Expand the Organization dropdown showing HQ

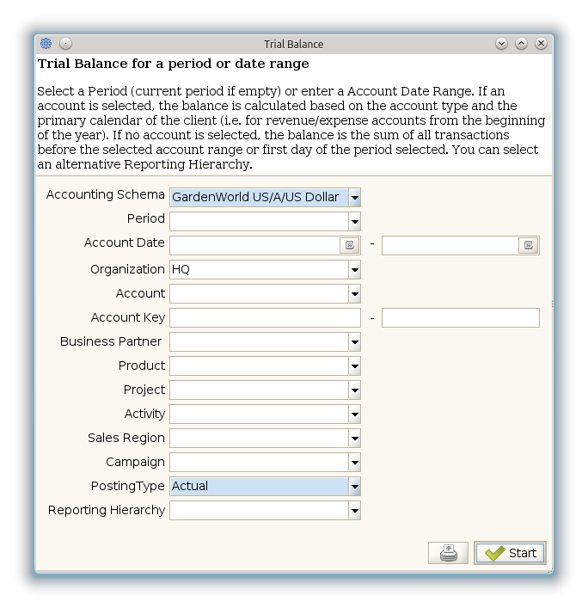tap(354, 269)
